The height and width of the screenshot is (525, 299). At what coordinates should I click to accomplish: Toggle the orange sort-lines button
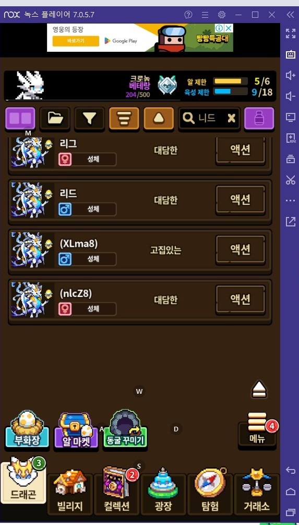click(124, 119)
